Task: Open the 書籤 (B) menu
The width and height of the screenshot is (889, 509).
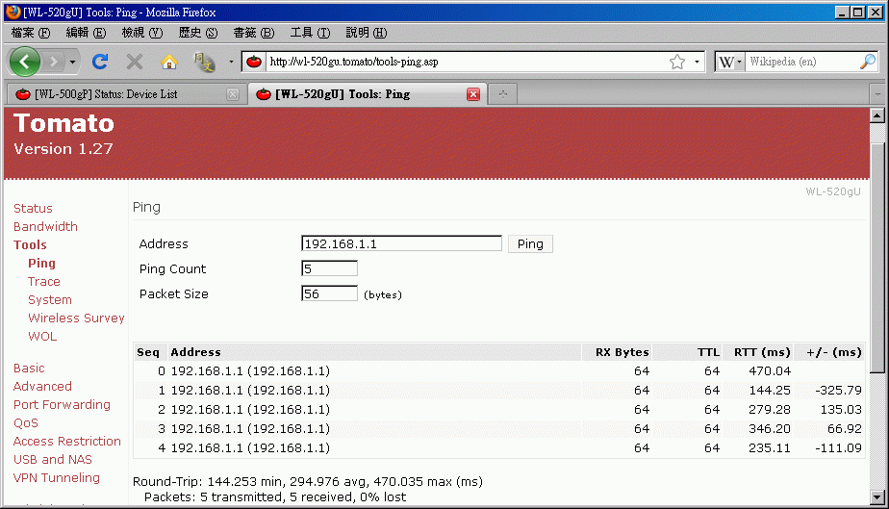Action: point(253,33)
